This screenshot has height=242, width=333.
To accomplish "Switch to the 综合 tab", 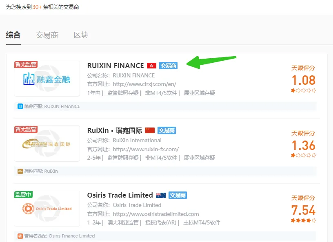I will [13, 35].
